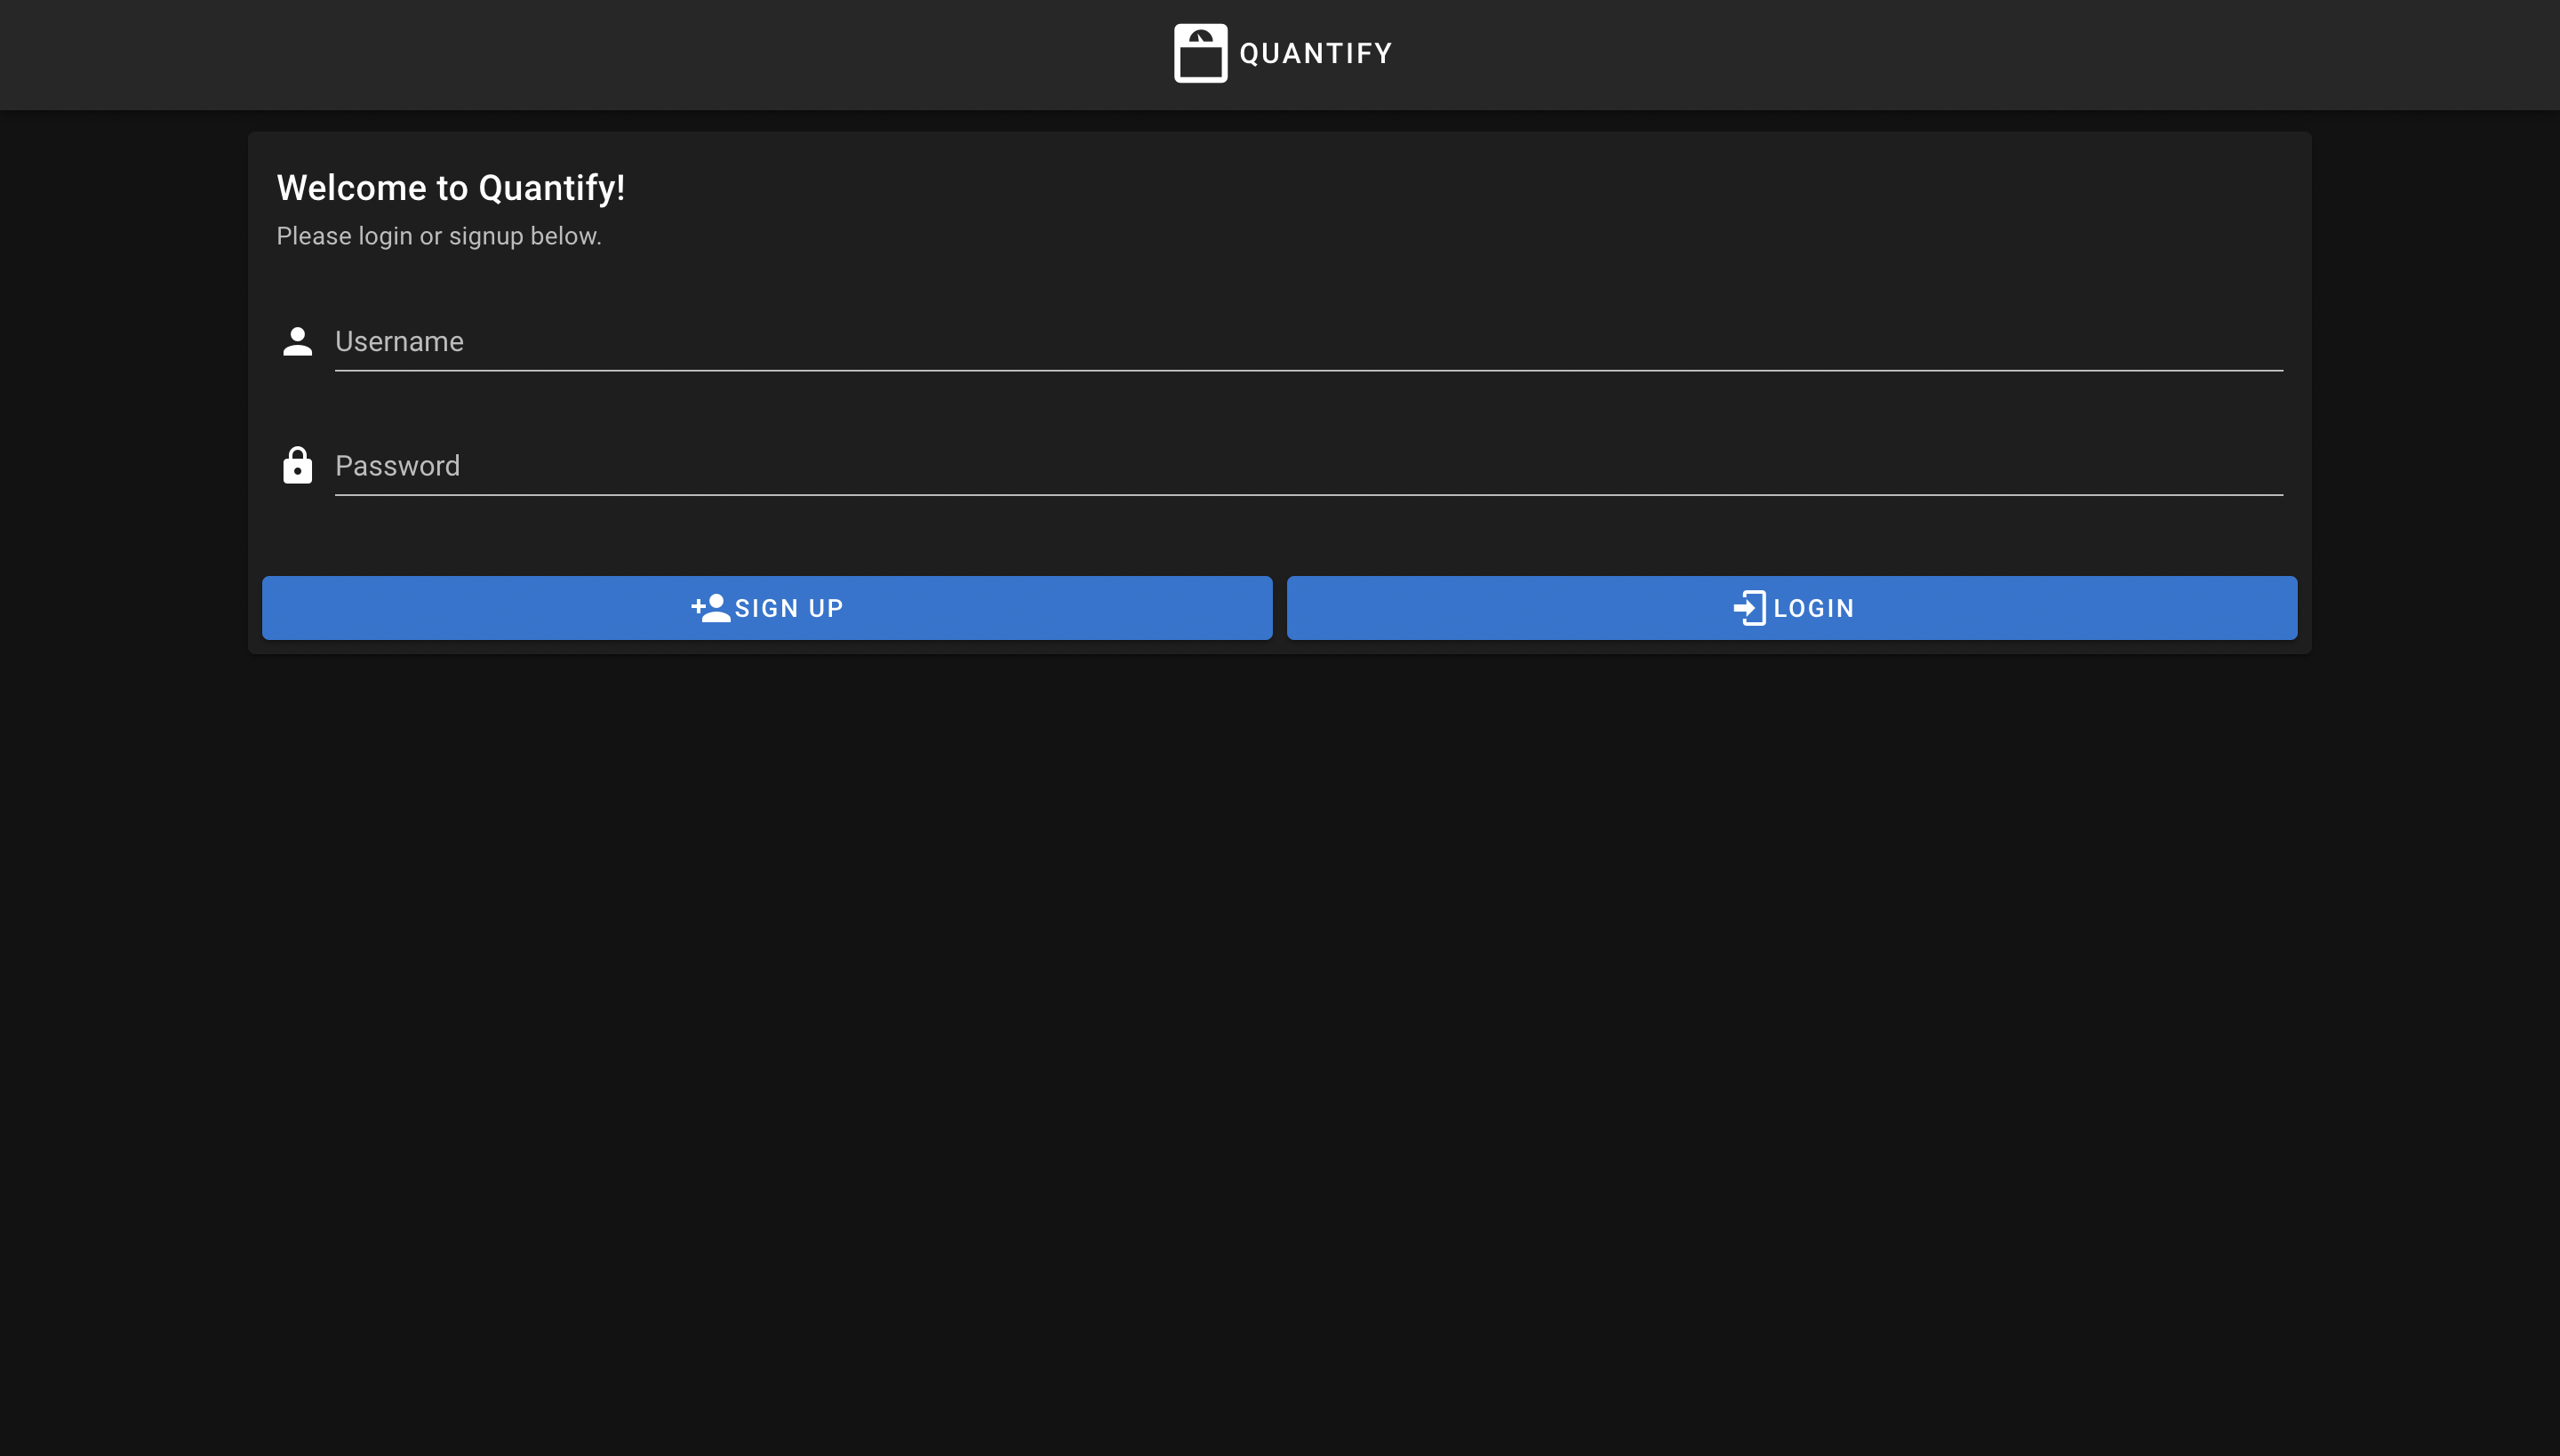The image size is (2560, 1456).
Task: Click the QUANTIFY title text in header
Action: tap(1315, 53)
